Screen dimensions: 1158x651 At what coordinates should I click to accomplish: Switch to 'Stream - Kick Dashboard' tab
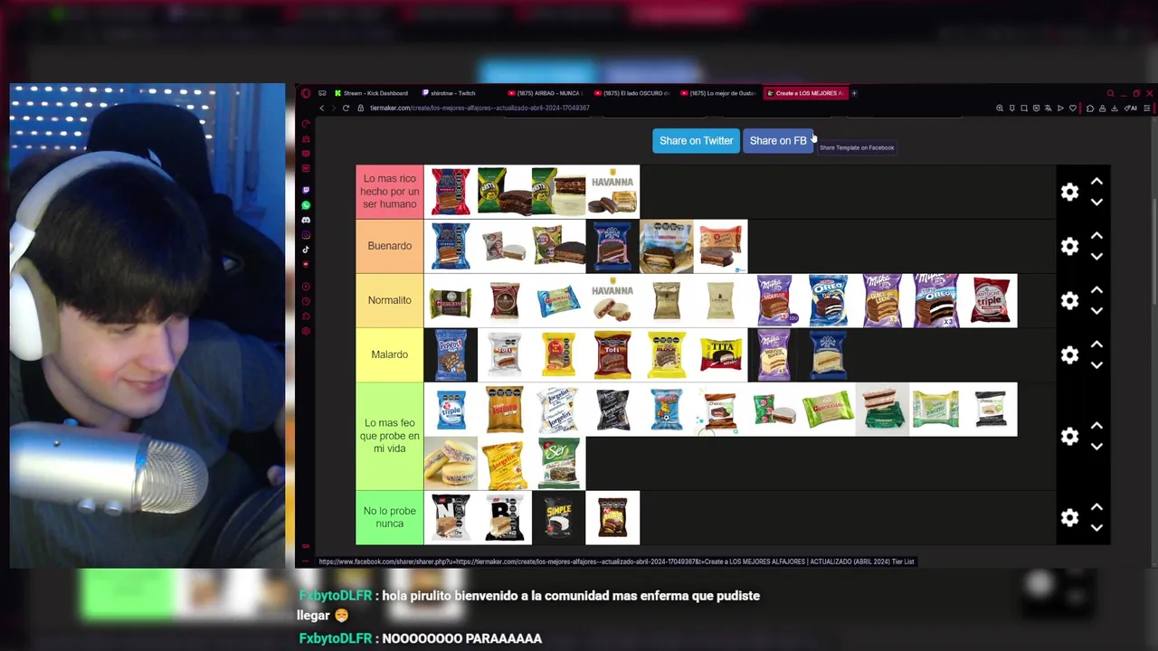click(x=371, y=93)
